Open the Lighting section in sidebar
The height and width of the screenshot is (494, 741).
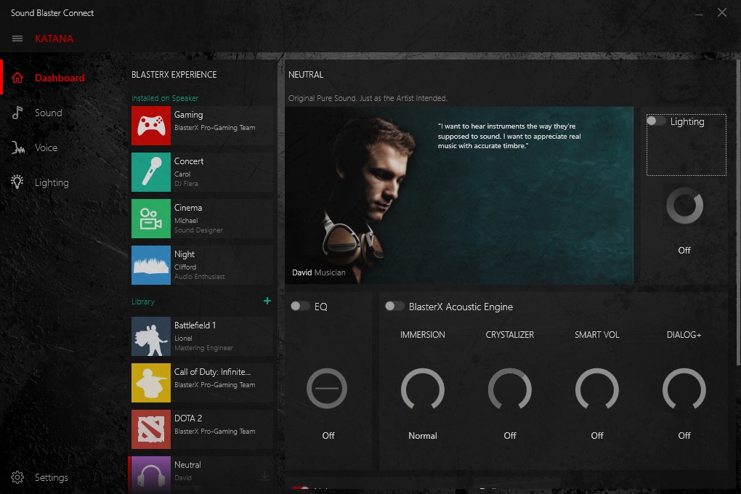click(51, 182)
